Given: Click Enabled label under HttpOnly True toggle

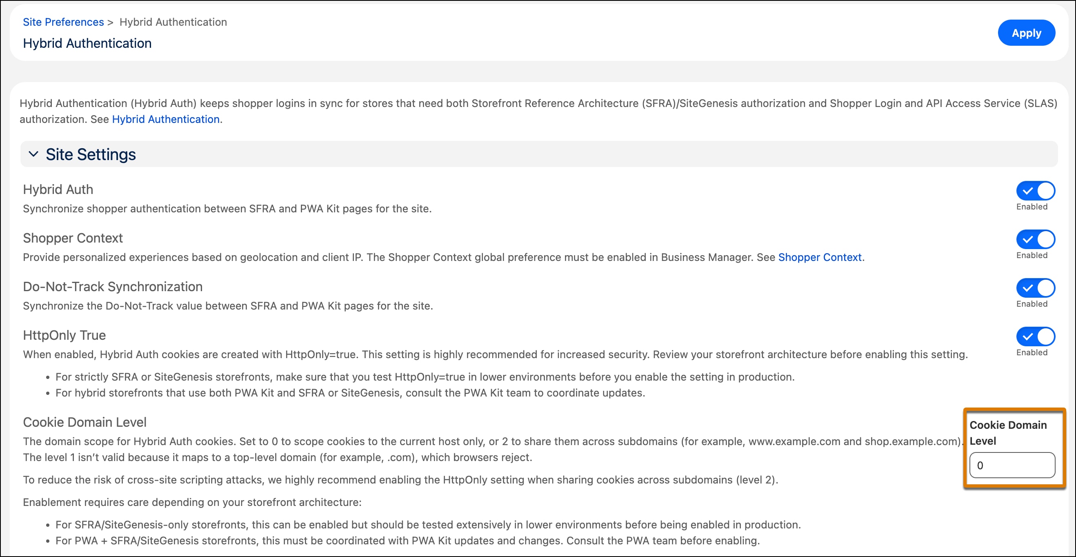Looking at the screenshot, I should [x=1032, y=353].
